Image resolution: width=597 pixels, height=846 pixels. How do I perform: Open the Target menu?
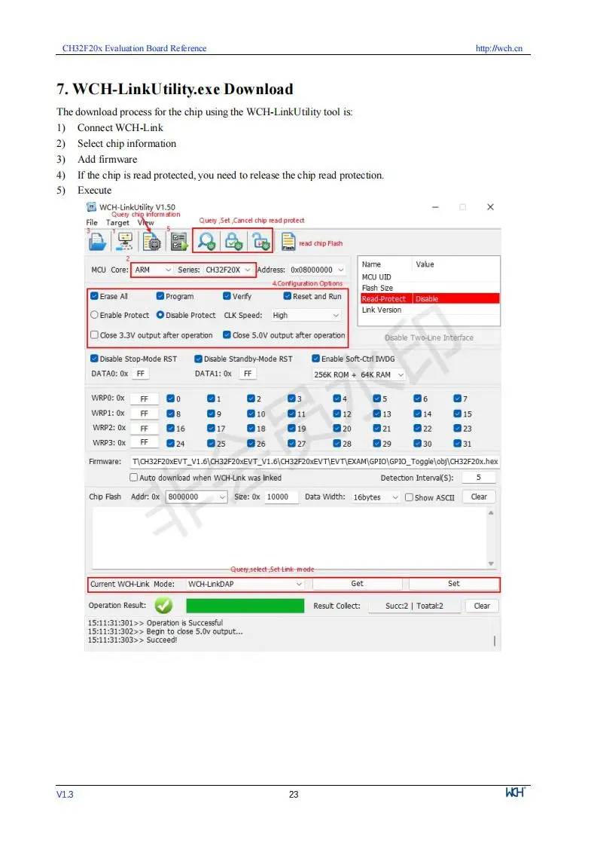(x=117, y=222)
